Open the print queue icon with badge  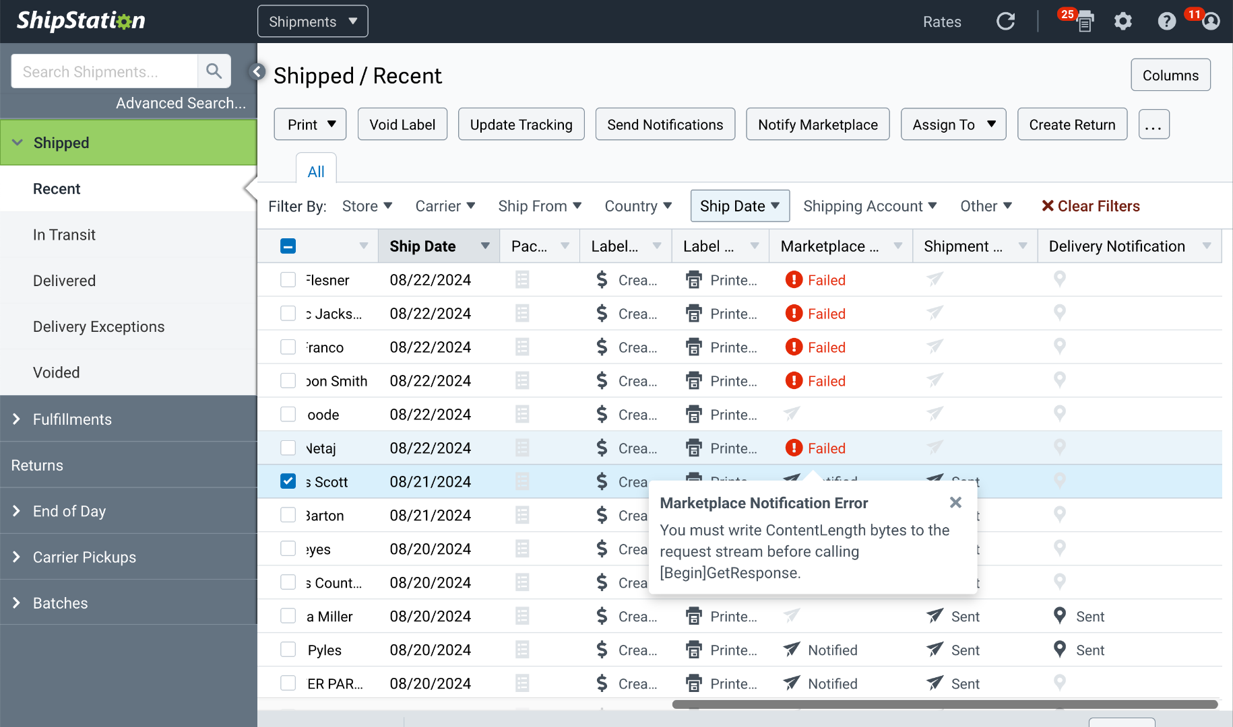[x=1084, y=22]
